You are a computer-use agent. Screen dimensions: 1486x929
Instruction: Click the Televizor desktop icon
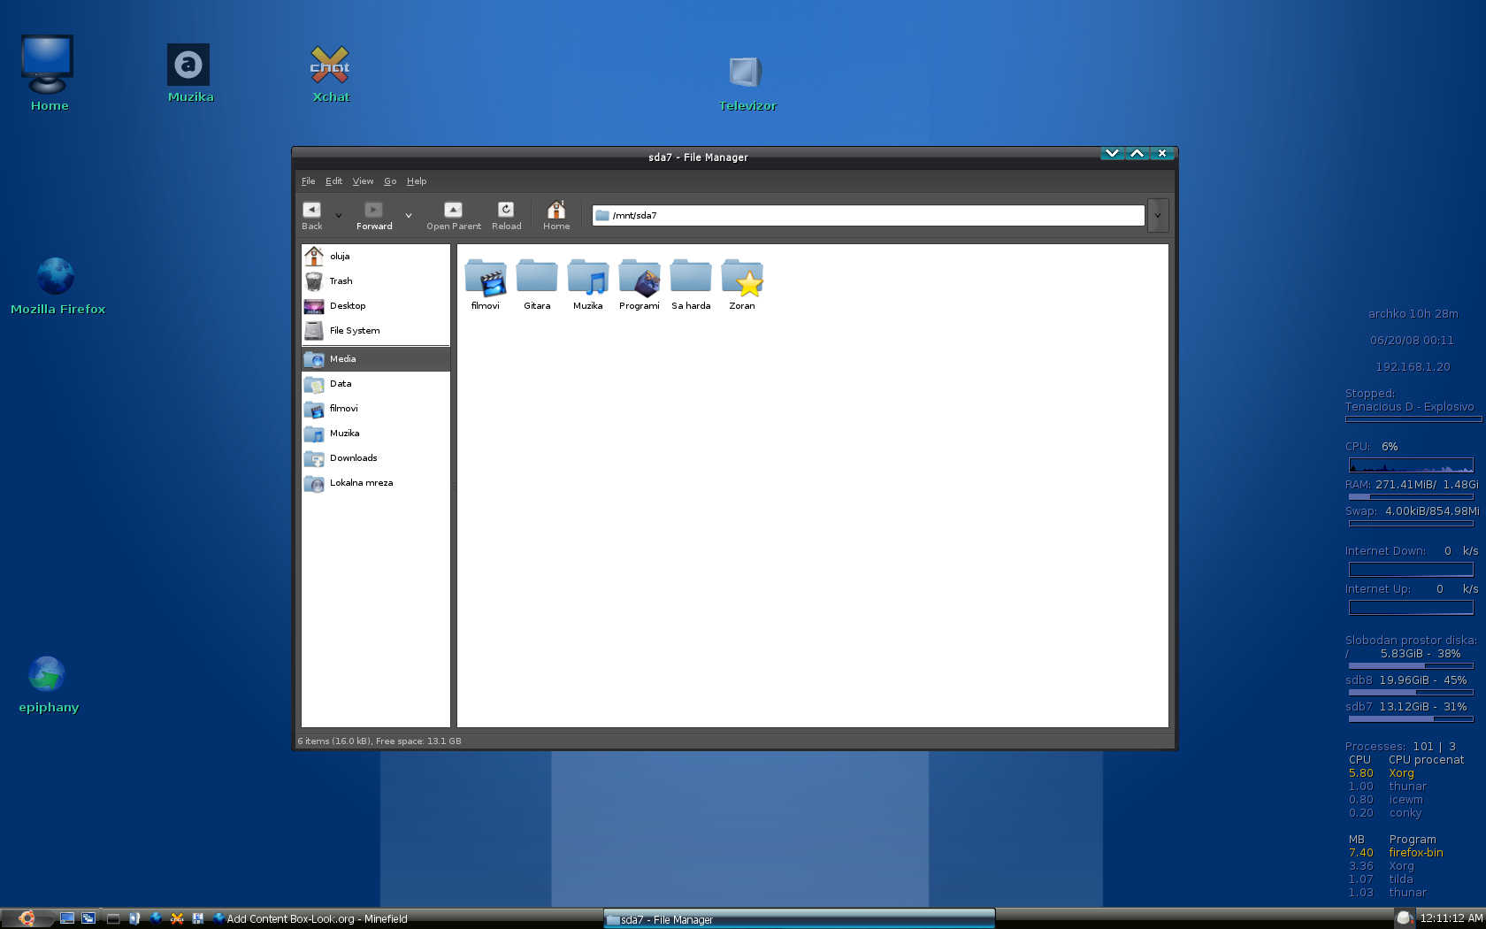click(747, 82)
